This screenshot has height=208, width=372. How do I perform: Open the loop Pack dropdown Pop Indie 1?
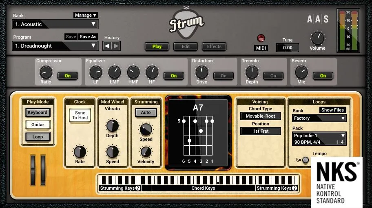[x=319, y=136]
